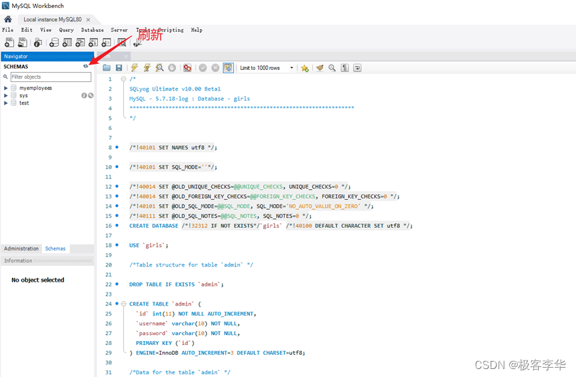576x377 pixels.
Task: Execute the whole script with lightning icon
Action: [135, 68]
